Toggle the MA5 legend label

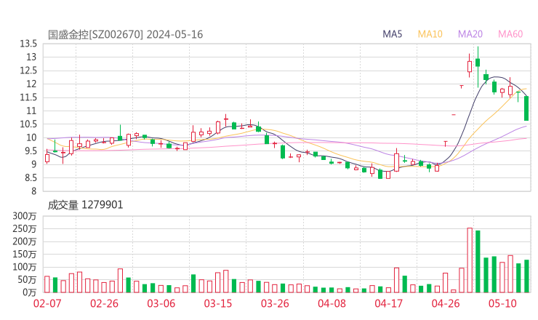pyautogui.click(x=392, y=34)
